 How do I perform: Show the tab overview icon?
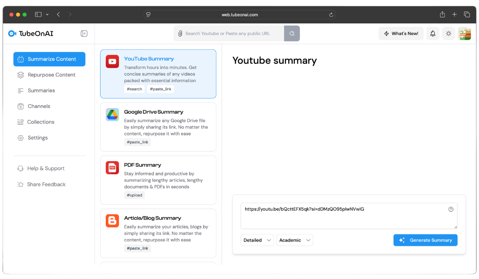pos(467,14)
